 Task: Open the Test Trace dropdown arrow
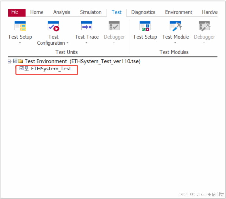[86, 43]
